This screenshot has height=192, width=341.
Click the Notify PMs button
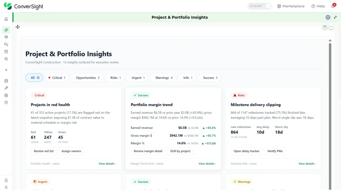tap(275, 151)
